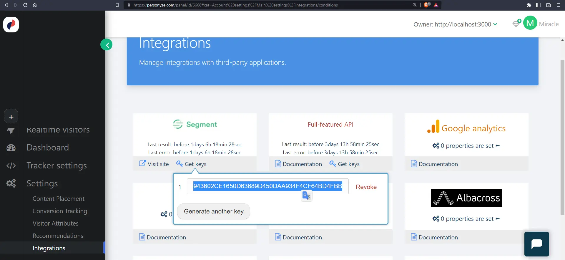Click Visit site link under Segment
This screenshot has width=565, height=260.
click(154, 164)
